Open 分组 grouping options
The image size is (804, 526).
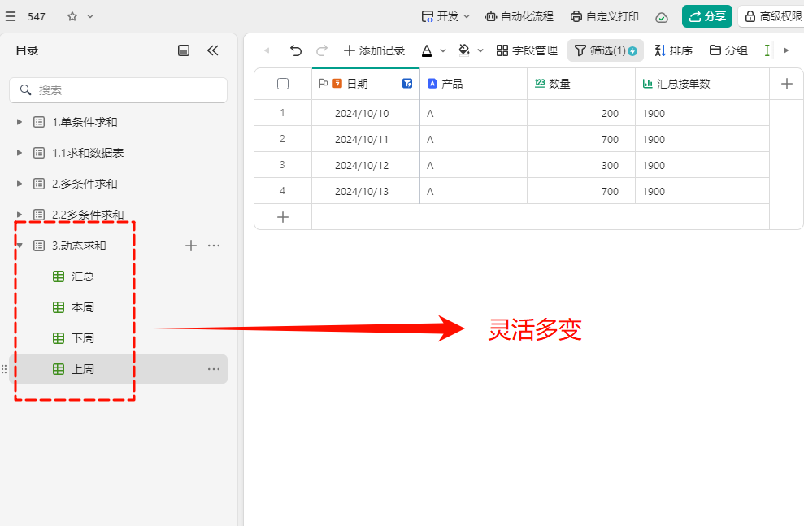pos(728,50)
